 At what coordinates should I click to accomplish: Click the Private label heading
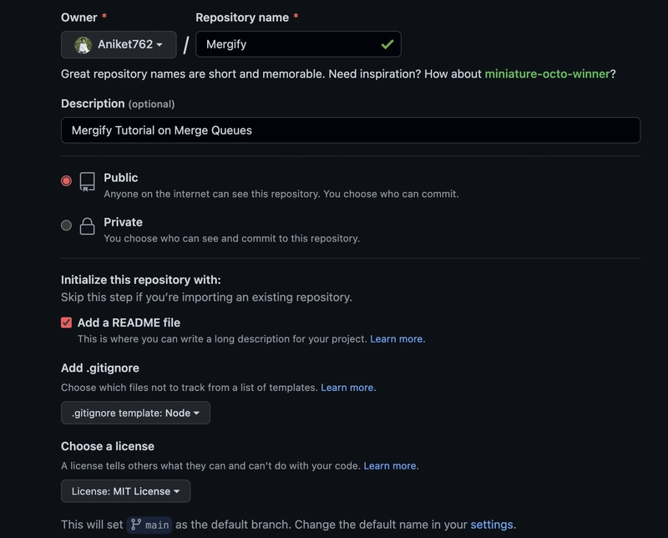[x=123, y=222]
